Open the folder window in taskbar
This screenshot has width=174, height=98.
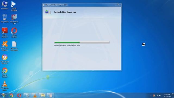pyautogui.click(x=43, y=96)
